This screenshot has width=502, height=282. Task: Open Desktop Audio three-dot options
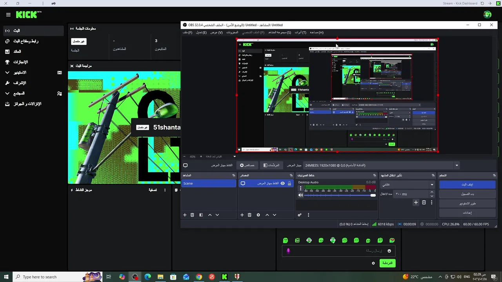click(x=301, y=188)
